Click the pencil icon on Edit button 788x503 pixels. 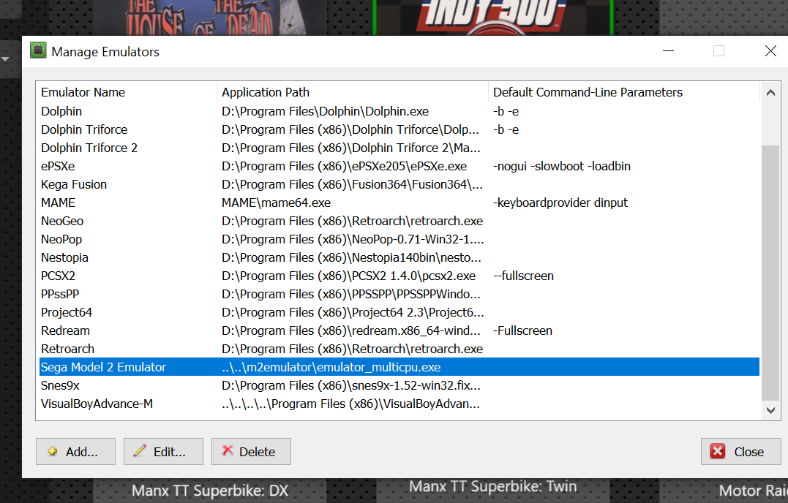click(x=140, y=451)
